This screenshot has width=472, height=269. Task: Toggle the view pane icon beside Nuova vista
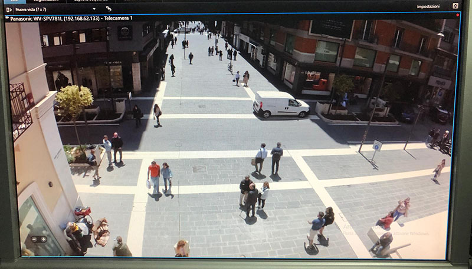(9, 9)
